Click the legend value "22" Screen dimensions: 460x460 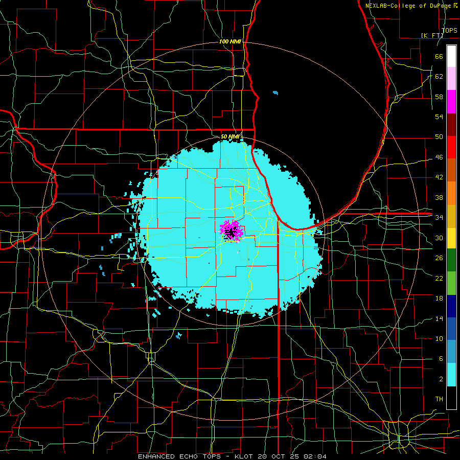point(439,278)
